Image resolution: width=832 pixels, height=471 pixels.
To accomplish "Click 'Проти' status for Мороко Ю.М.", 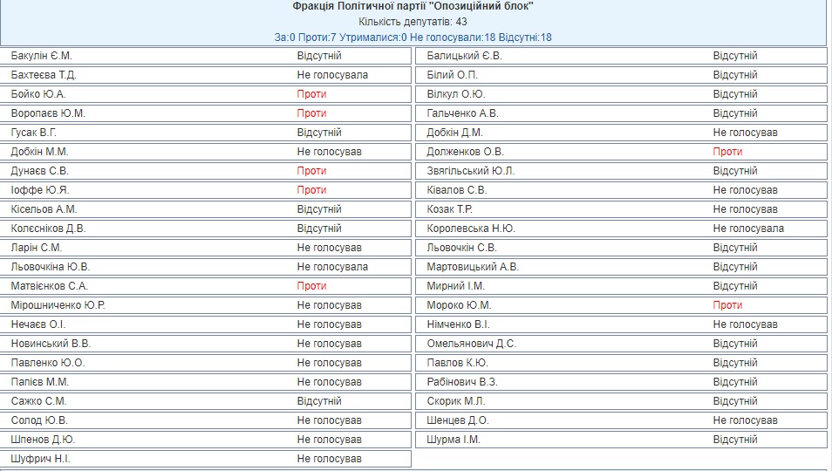I will [727, 305].
